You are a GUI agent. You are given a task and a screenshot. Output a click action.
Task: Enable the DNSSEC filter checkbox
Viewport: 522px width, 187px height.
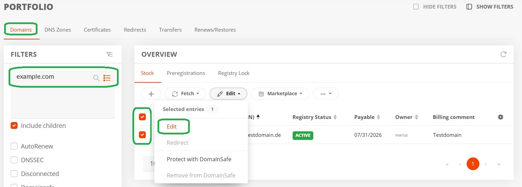click(x=14, y=160)
